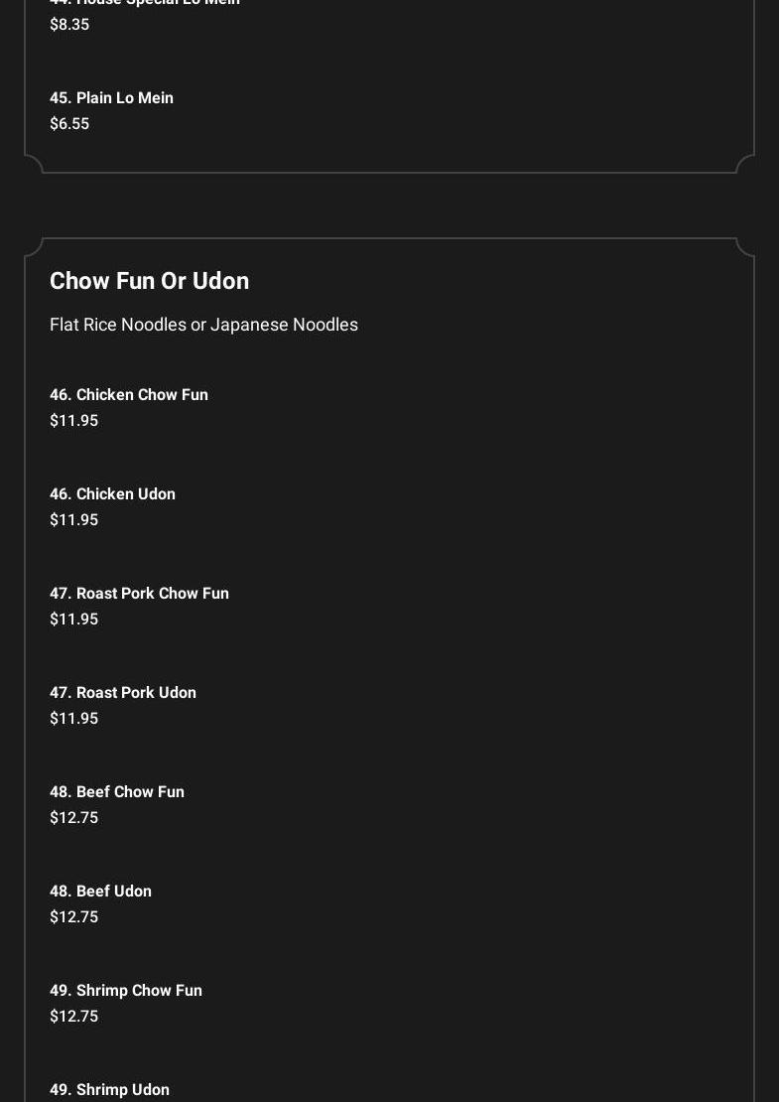Open the 49. Shrimp Chow Fun item
The height and width of the screenshot is (1102, 779).
[126, 990]
